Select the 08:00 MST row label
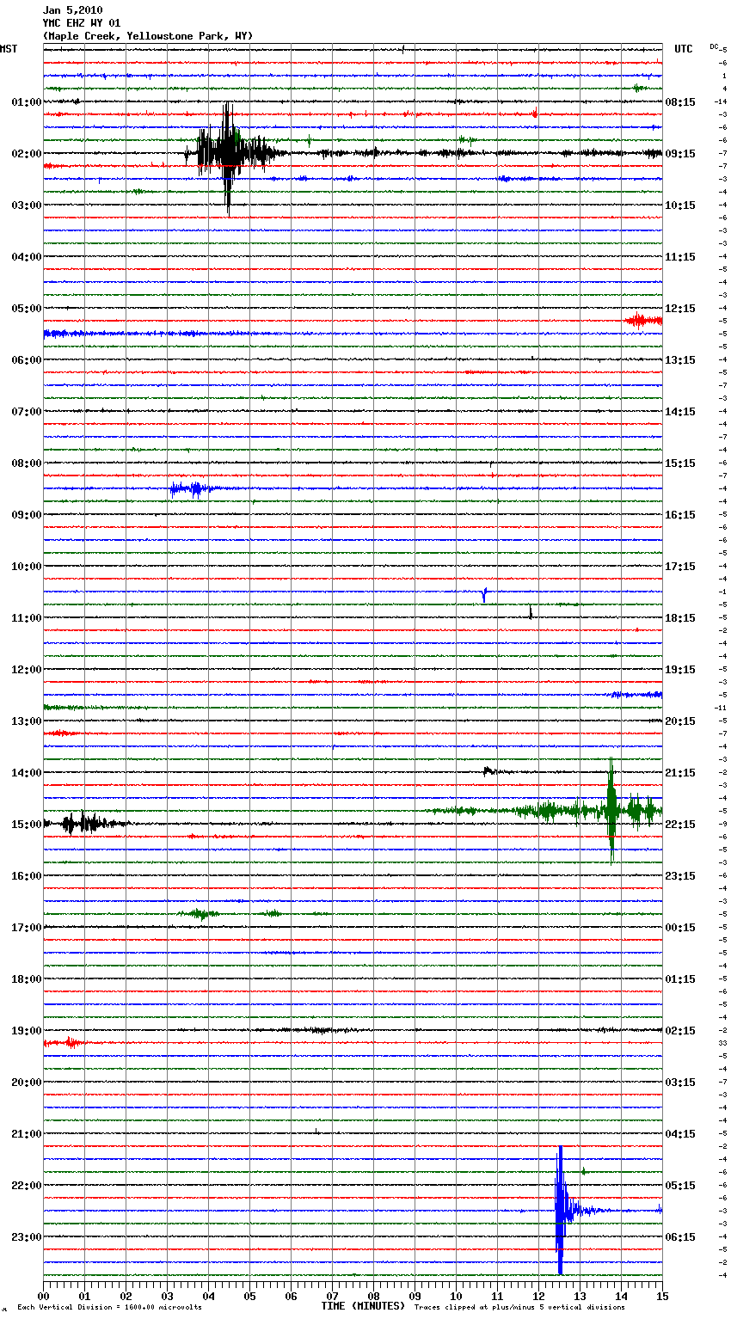The height and width of the screenshot is (1319, 731). (x=27, y=463)
